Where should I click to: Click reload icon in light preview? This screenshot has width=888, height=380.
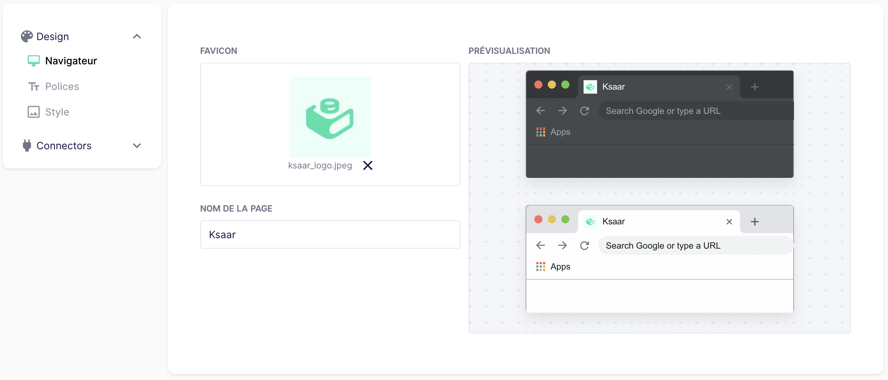584,246
